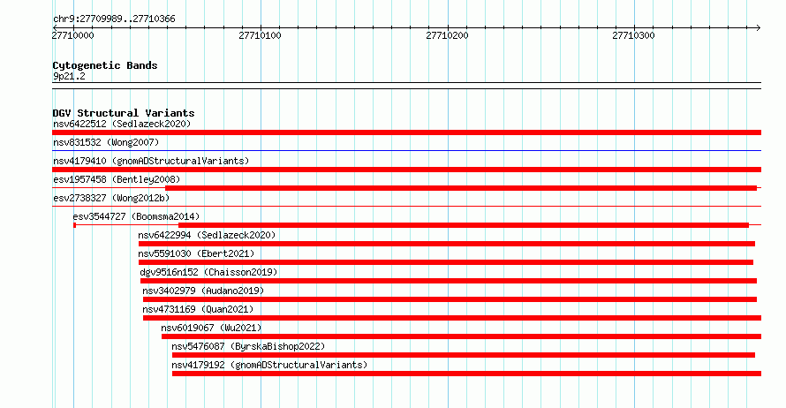The width and height of the screenshot is (786, 408).
Task: Click nsv6422994 (Sedlazeck2020) label
Action: 207,235
